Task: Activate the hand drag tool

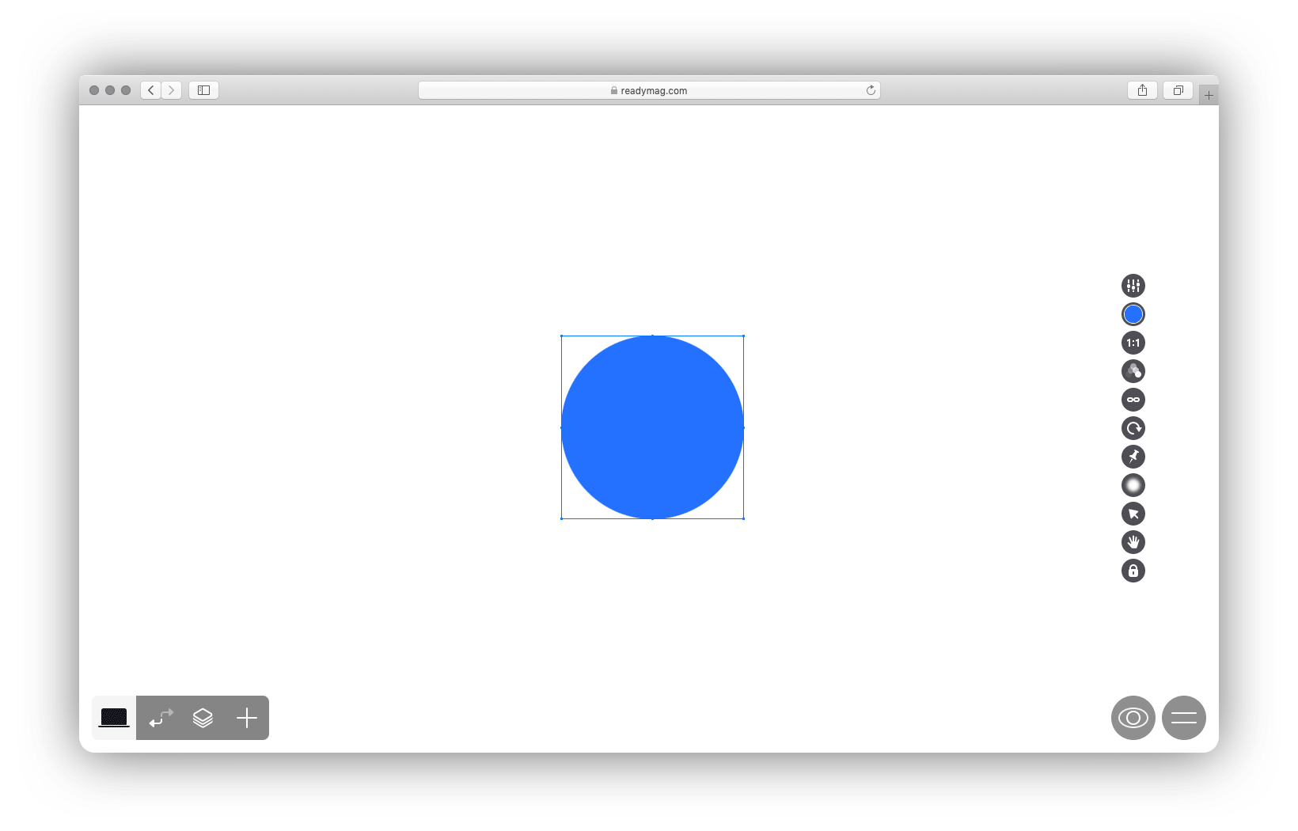Action: pyautogui.click(x=1133, y=542)
